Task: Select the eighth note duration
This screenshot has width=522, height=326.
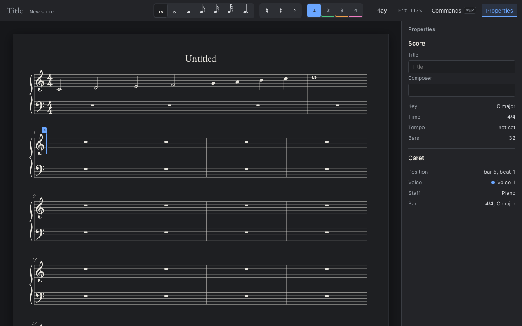Action: [202, 11]
